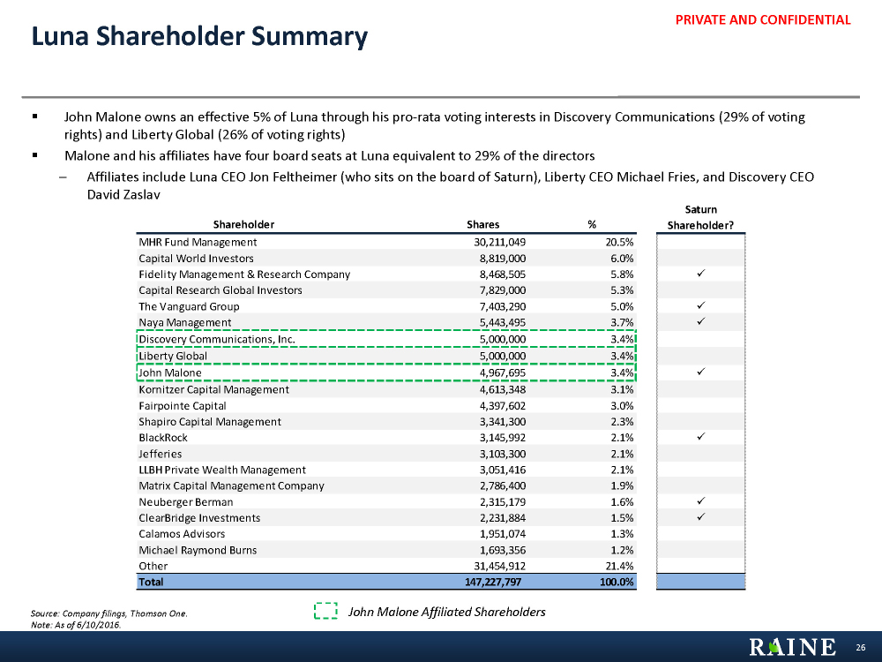Click the Saturn checkmark in John Malone row
This screenshot has width=882, height=662.
[699, 372]
